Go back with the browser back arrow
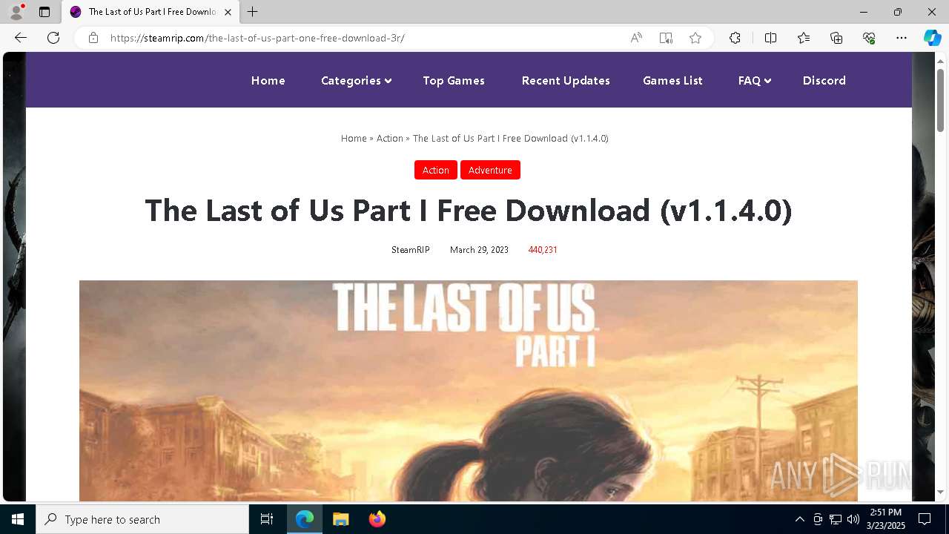949x534 pixels. point(21,38)
